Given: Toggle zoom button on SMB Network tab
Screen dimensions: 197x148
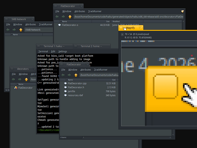Looking at the screenshot, I should click(x=32, y=19).
